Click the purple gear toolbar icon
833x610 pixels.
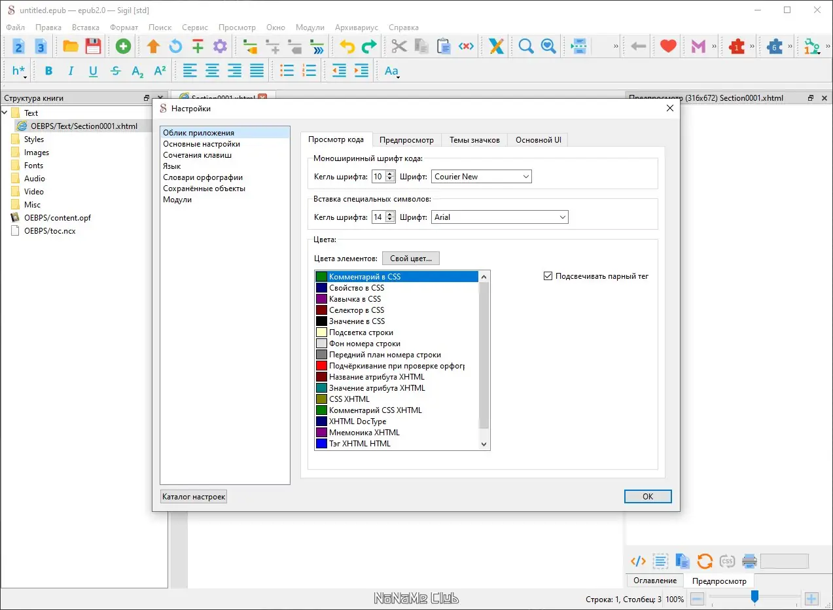tap(220, 46)
